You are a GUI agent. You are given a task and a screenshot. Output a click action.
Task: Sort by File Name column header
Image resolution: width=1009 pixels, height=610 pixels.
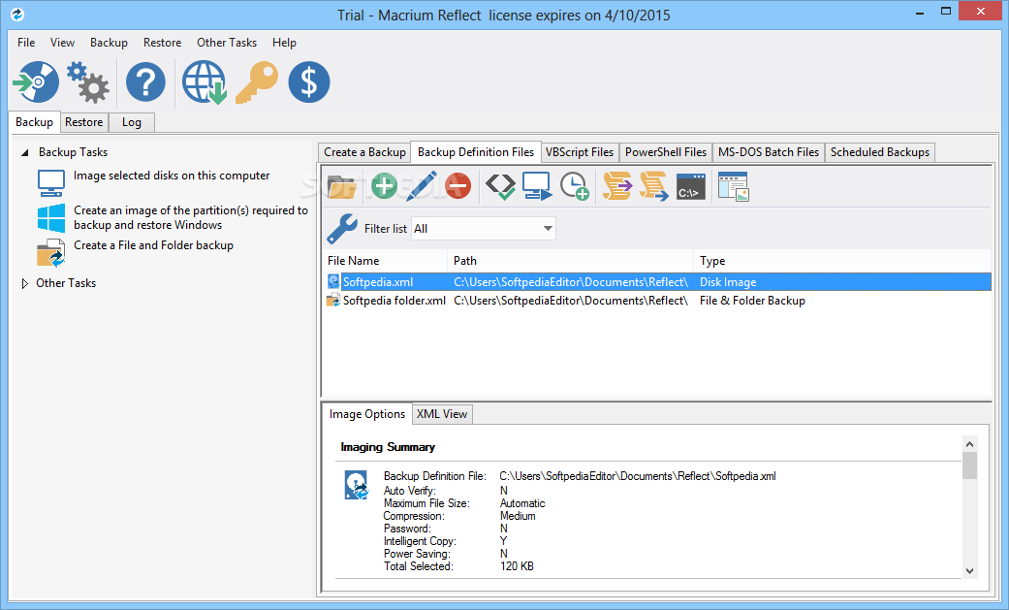click(386, 261)
